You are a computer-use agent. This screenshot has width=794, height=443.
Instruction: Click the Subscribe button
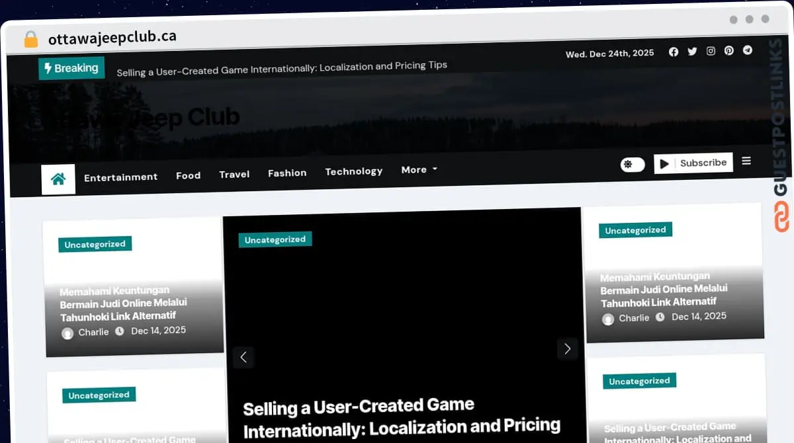coord(693,163)
